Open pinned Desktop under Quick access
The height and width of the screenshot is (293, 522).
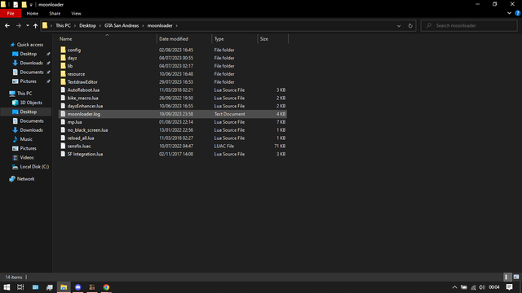click(x=29, y=54)
